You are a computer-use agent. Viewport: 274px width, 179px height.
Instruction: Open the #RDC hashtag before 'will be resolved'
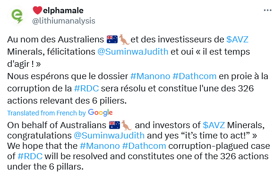[30, 156]
